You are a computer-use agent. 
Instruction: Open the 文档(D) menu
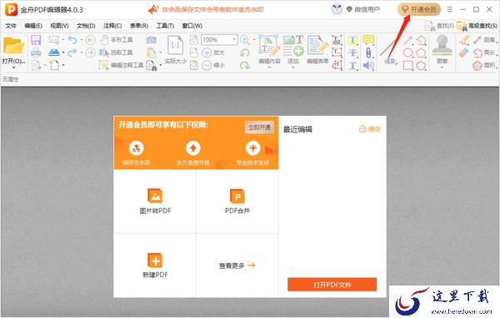(x=86, y=26)
